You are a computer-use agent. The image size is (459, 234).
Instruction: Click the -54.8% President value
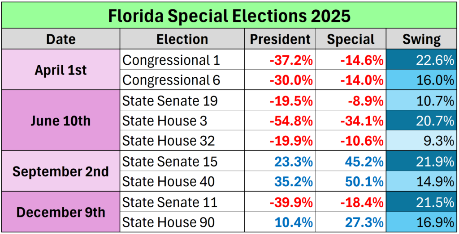coord(291,121)
